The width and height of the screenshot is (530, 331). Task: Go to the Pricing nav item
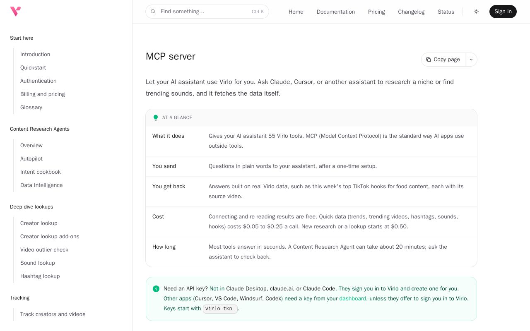pos(376,12)
